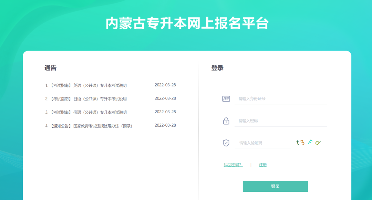
Task: Click the title 内蒙古专升本网上报名平台
Action: [187, 23]
